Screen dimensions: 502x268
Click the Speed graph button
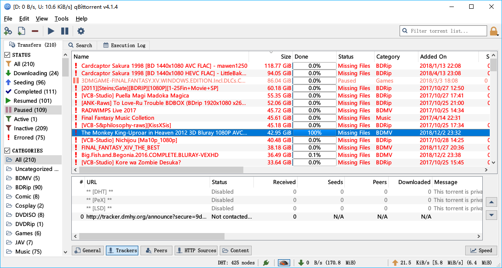[x=481, y=251]
